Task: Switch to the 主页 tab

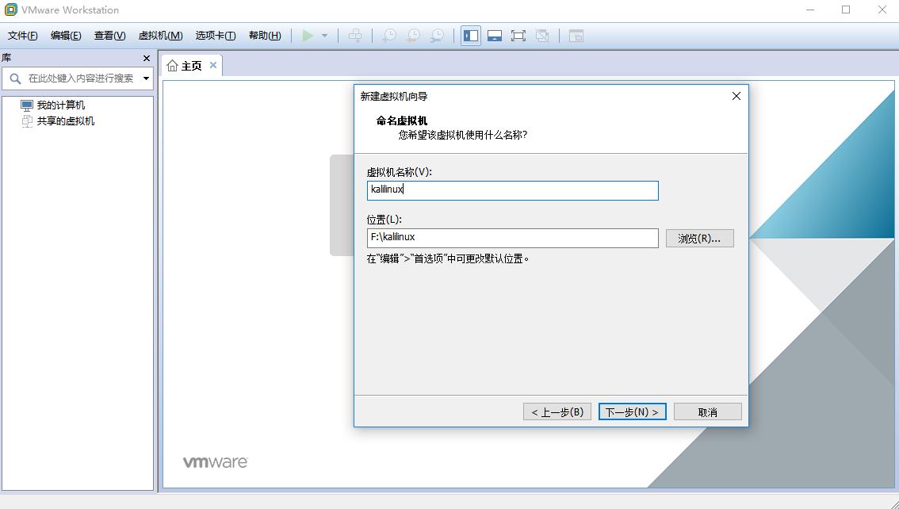Action: pos(189,66)
